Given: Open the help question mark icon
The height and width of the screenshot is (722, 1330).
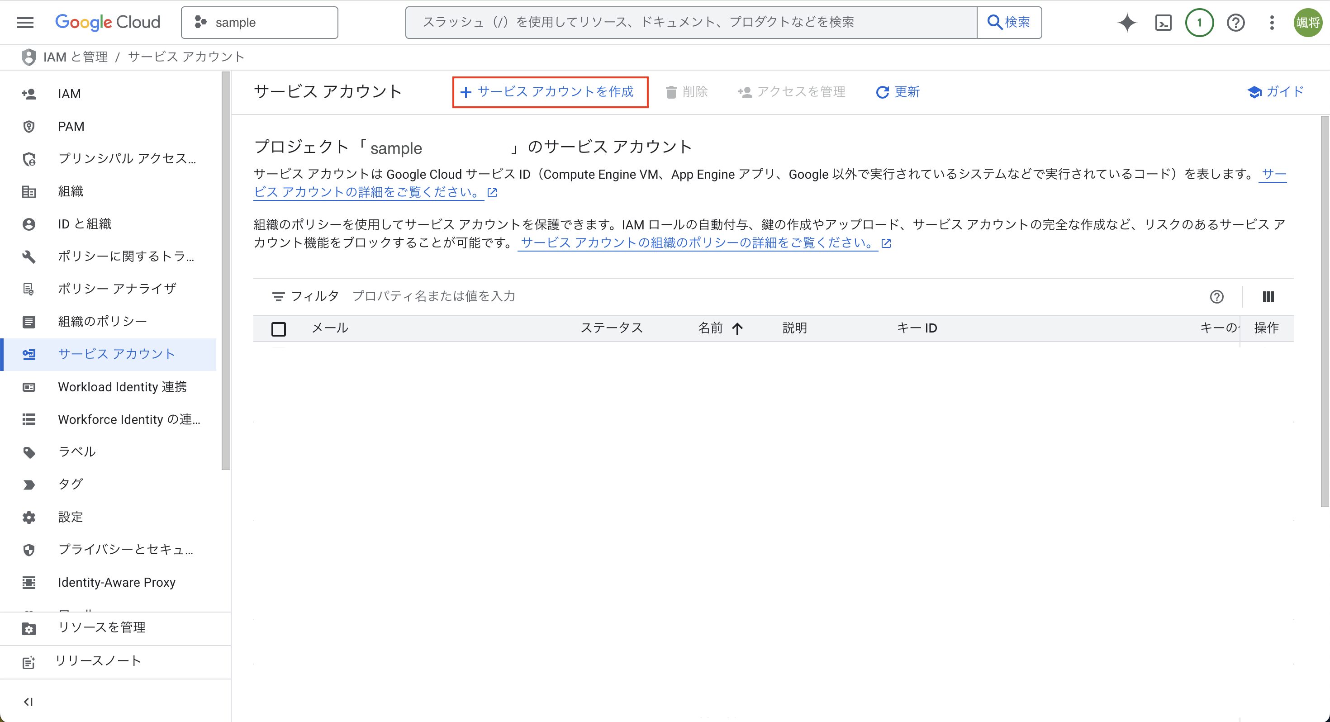Looking at the screenshot, I should (x=1235, y=23).
